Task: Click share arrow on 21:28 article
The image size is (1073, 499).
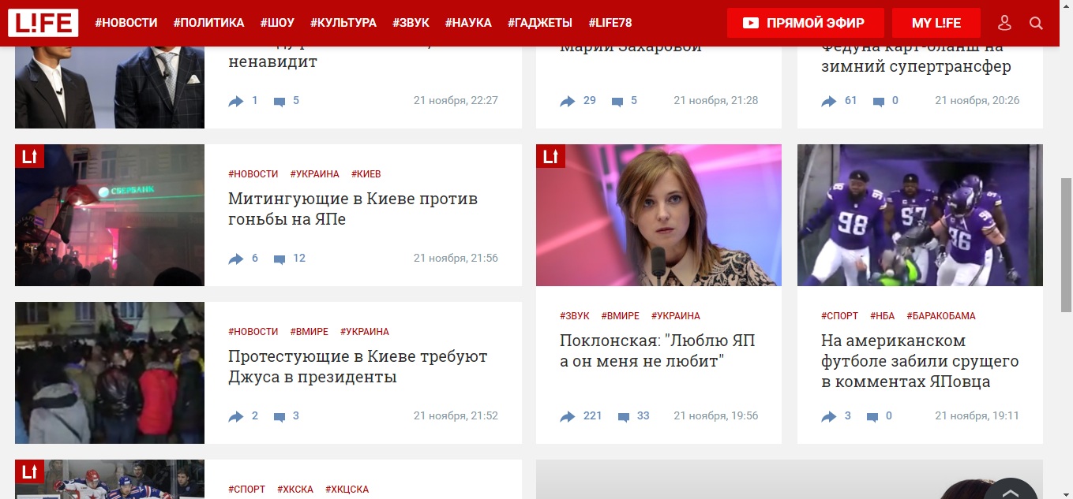Action: point(568,101)
